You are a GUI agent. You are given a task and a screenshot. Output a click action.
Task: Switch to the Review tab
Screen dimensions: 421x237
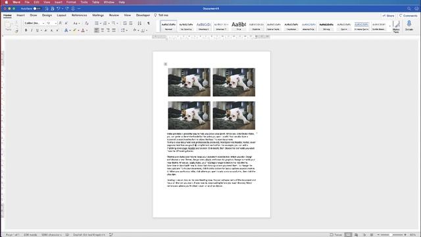[x=114, y=15]
